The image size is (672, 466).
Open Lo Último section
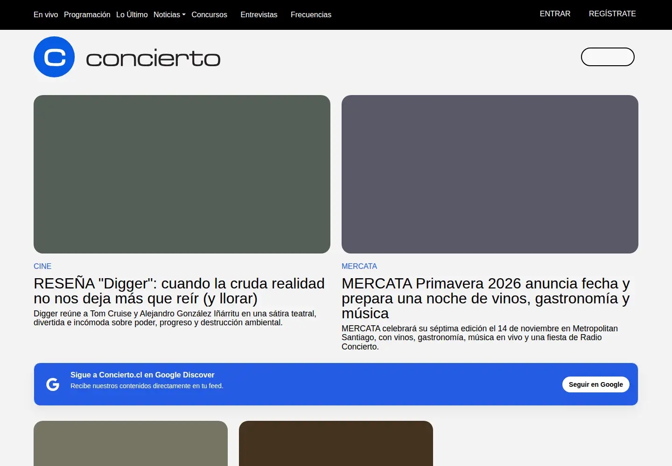coord(132,14)
